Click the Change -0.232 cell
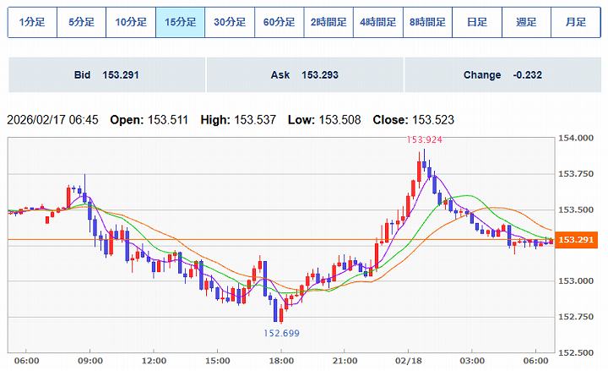Image resolution: width=608 pixels, height=371 pixels. [x=502, y=75]
